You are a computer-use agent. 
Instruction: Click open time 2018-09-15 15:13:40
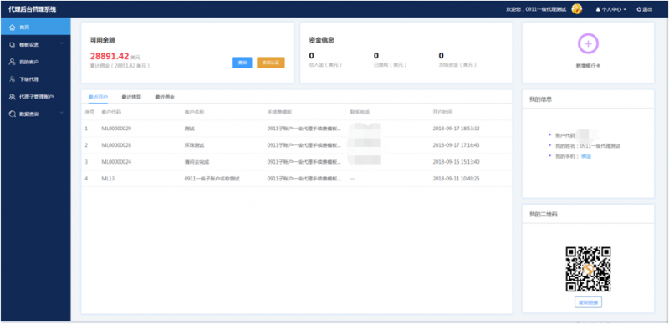[456, 162]
